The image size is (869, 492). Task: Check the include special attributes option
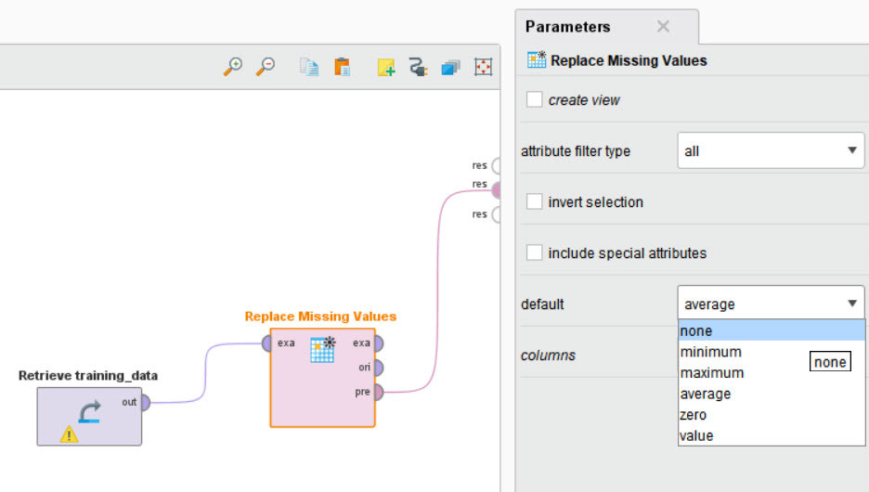click(535, 252)
